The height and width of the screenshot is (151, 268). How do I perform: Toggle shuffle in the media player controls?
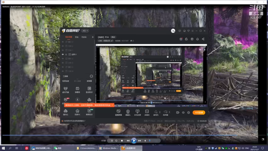pos(112,141)
